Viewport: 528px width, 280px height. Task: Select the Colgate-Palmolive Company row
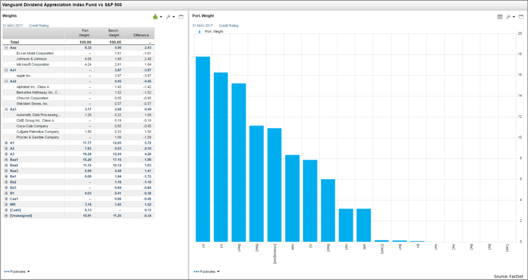(x=79, y=132)
